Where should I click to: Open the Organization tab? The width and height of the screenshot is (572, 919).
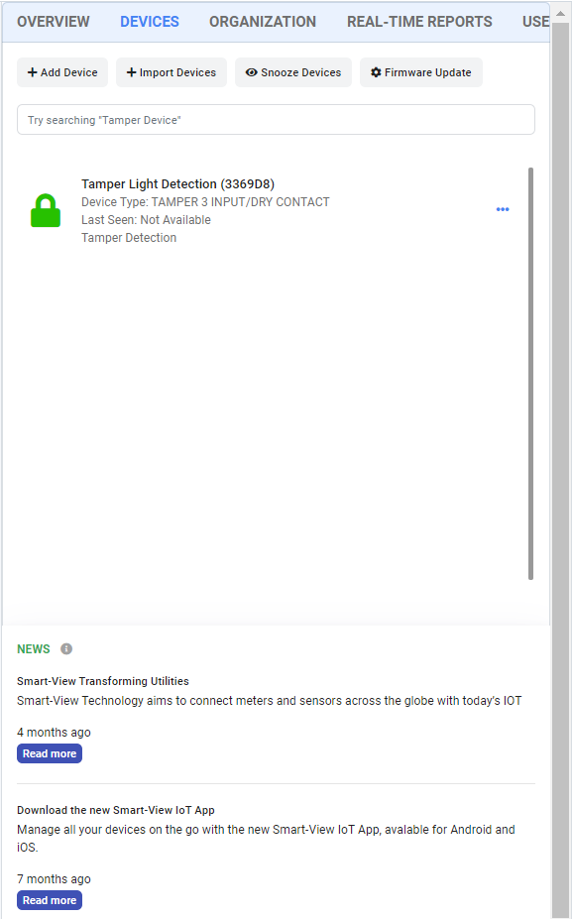[x=263, y=22]
